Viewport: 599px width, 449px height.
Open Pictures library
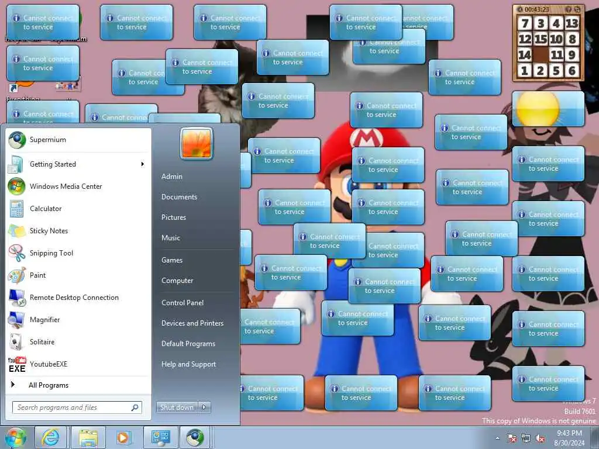point(174,217)
